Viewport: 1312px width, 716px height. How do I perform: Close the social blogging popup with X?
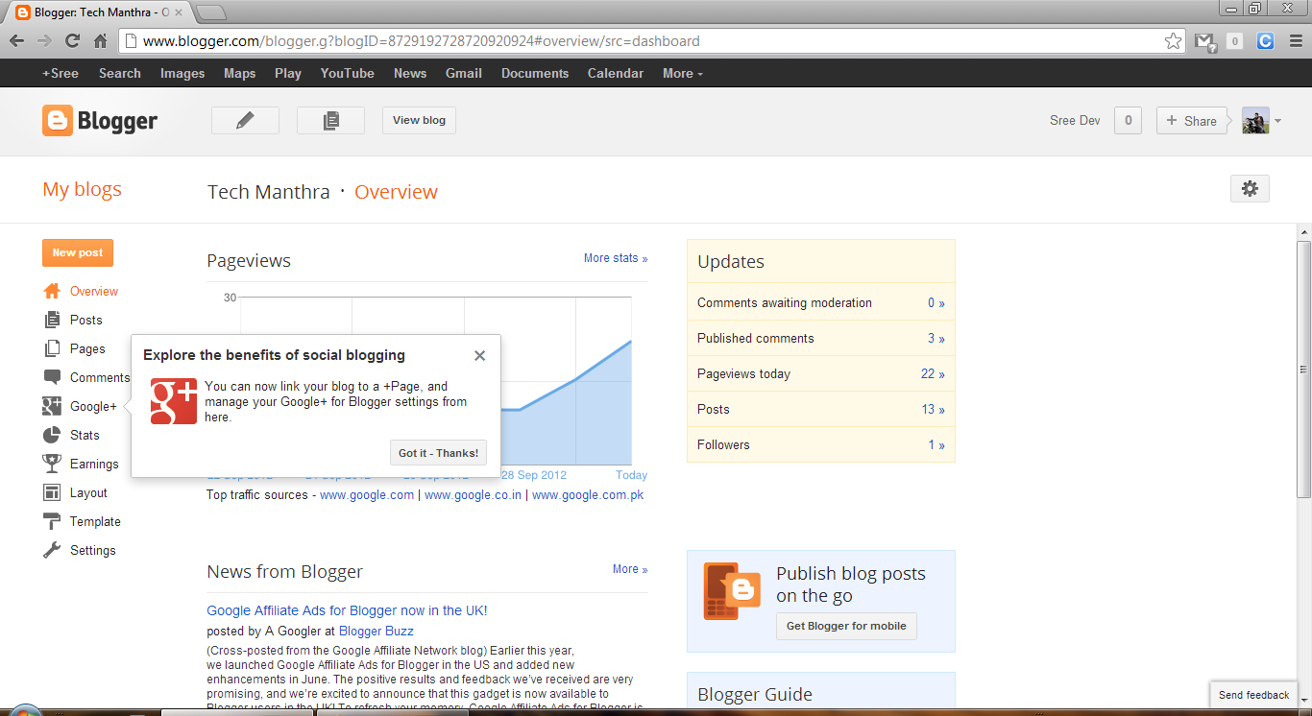tap(480, 355)
